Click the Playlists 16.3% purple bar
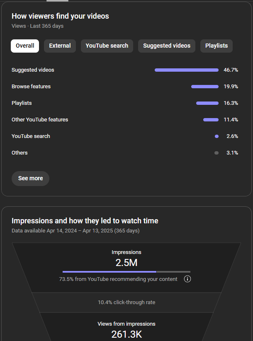 point(207,103)
